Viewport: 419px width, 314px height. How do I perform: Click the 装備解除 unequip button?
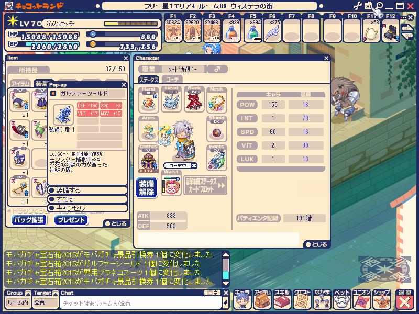pos(147,188)
